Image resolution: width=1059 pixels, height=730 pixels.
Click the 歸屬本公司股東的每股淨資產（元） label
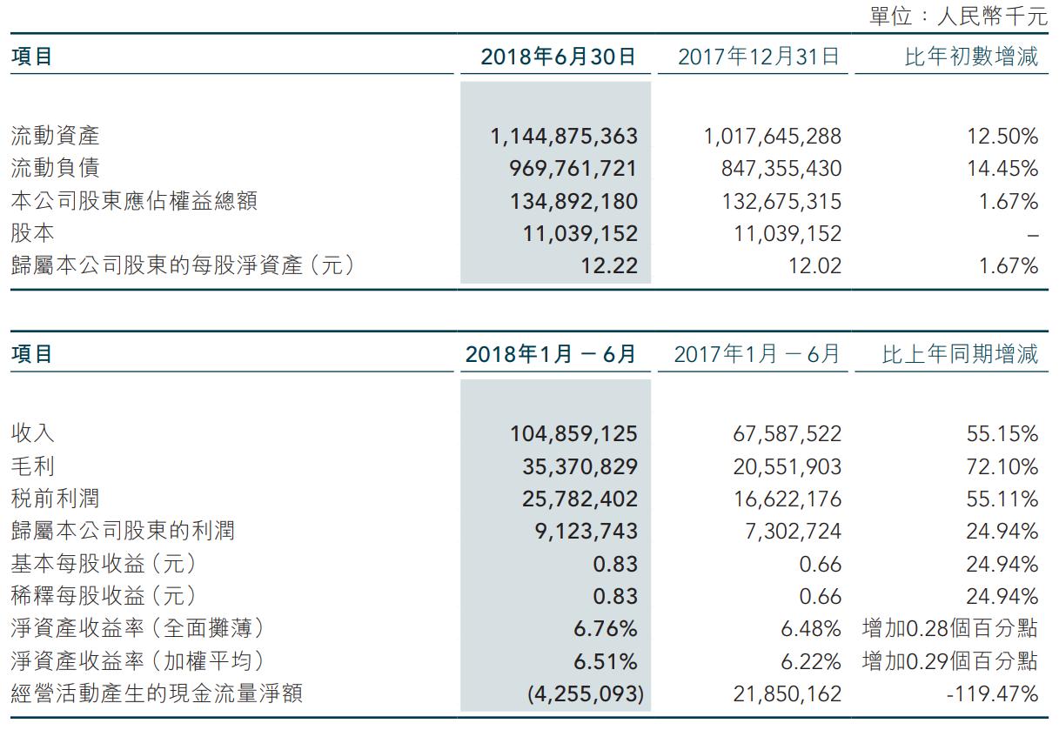pyautogui.click(x=184, y=265)
